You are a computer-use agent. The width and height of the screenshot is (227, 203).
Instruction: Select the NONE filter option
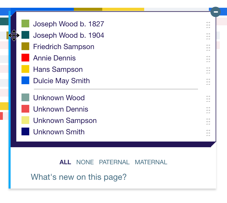tap(85, 162)
